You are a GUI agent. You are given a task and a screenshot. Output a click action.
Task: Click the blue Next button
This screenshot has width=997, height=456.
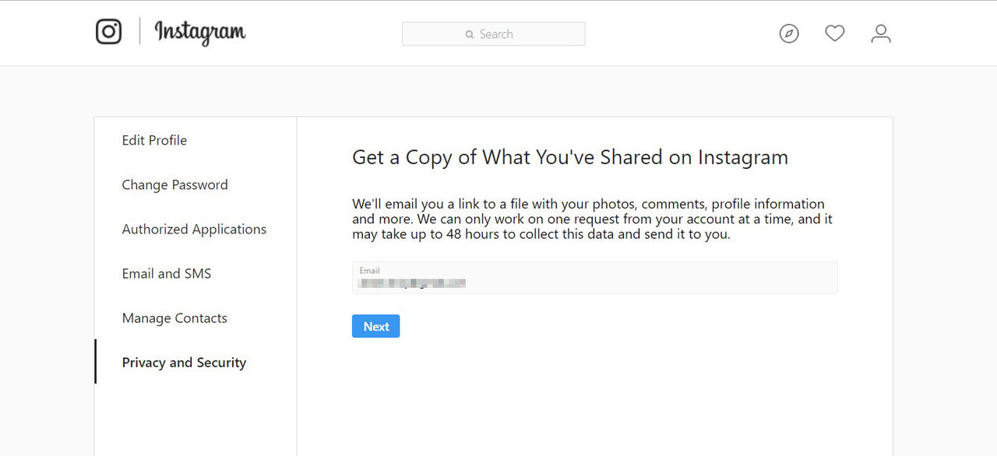[376, 326]
